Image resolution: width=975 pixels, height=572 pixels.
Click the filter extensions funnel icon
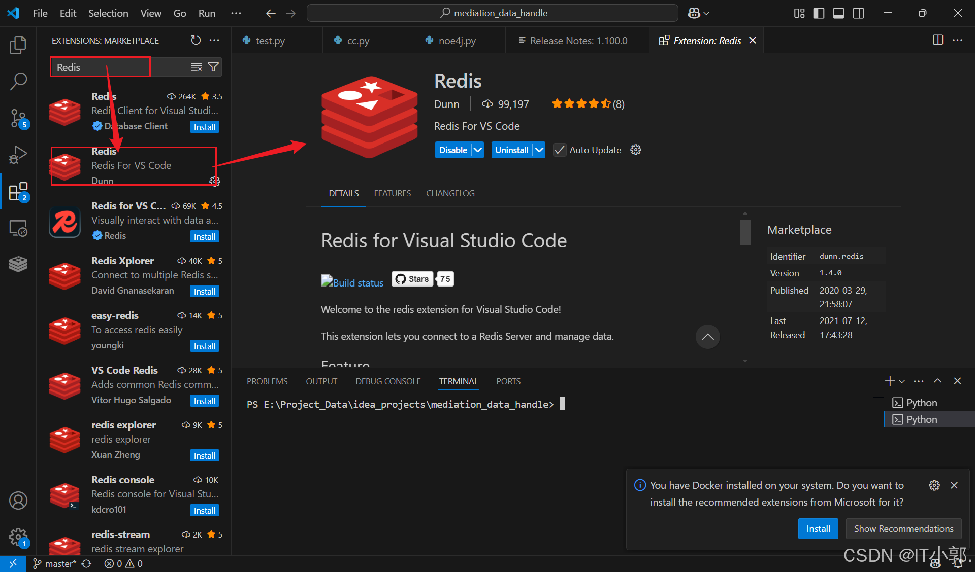click(x=214, y=67)
